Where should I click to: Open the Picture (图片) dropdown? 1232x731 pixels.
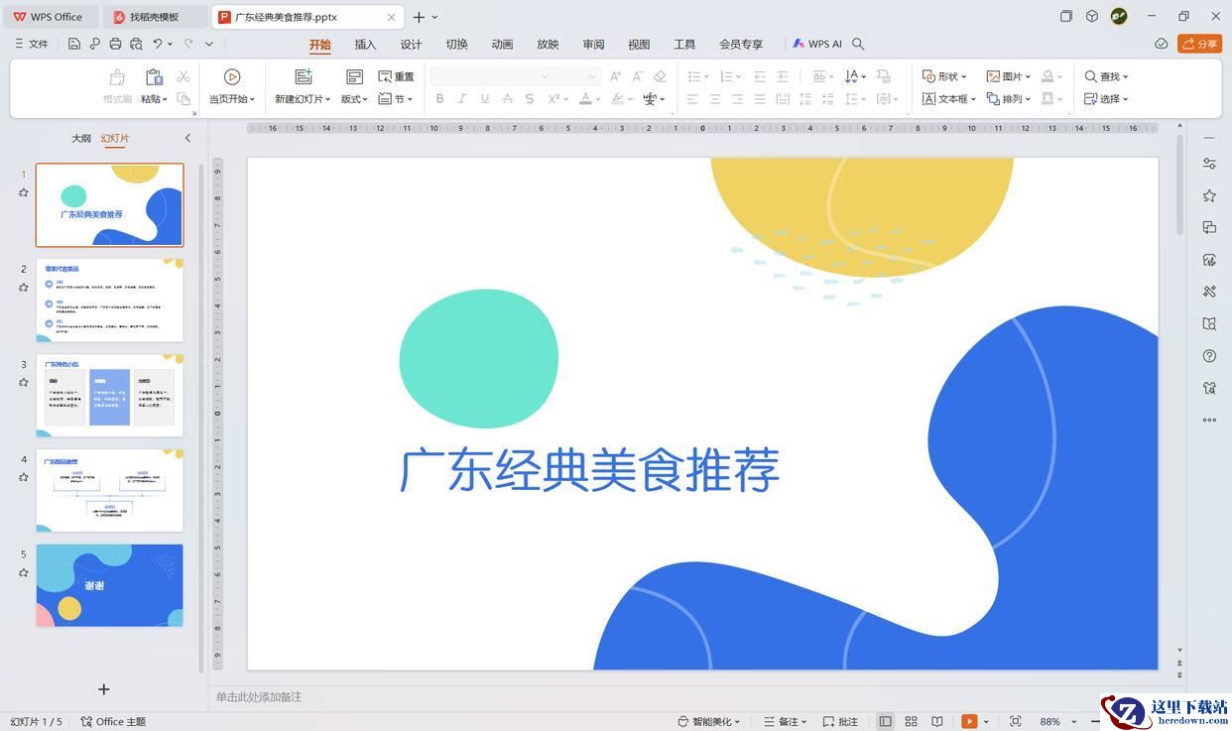(x=1009, y=76)
